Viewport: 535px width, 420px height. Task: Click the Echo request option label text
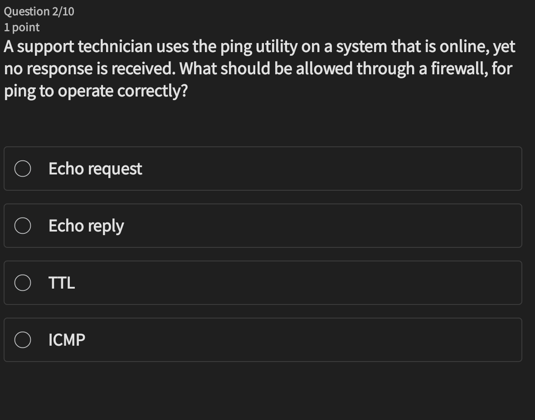coord(95,168)
